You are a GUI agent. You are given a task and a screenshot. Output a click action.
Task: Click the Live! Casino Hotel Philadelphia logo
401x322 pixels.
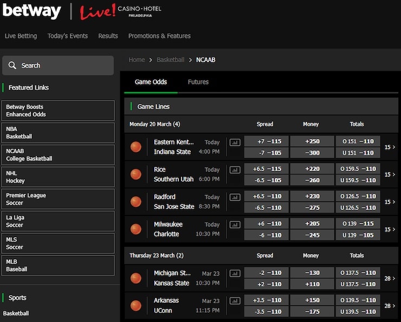(x=120, y=12)
